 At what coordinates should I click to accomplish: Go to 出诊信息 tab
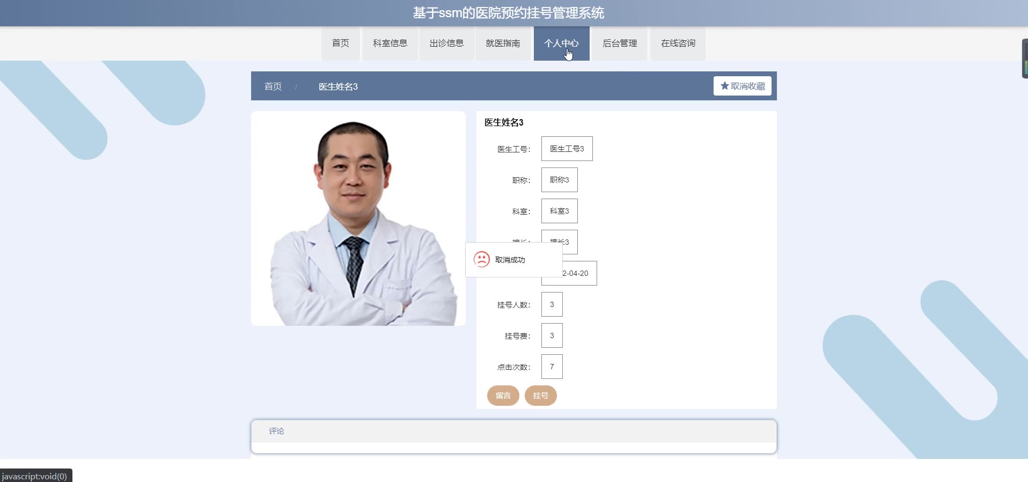pyautogui.click(x=446, y=43)
